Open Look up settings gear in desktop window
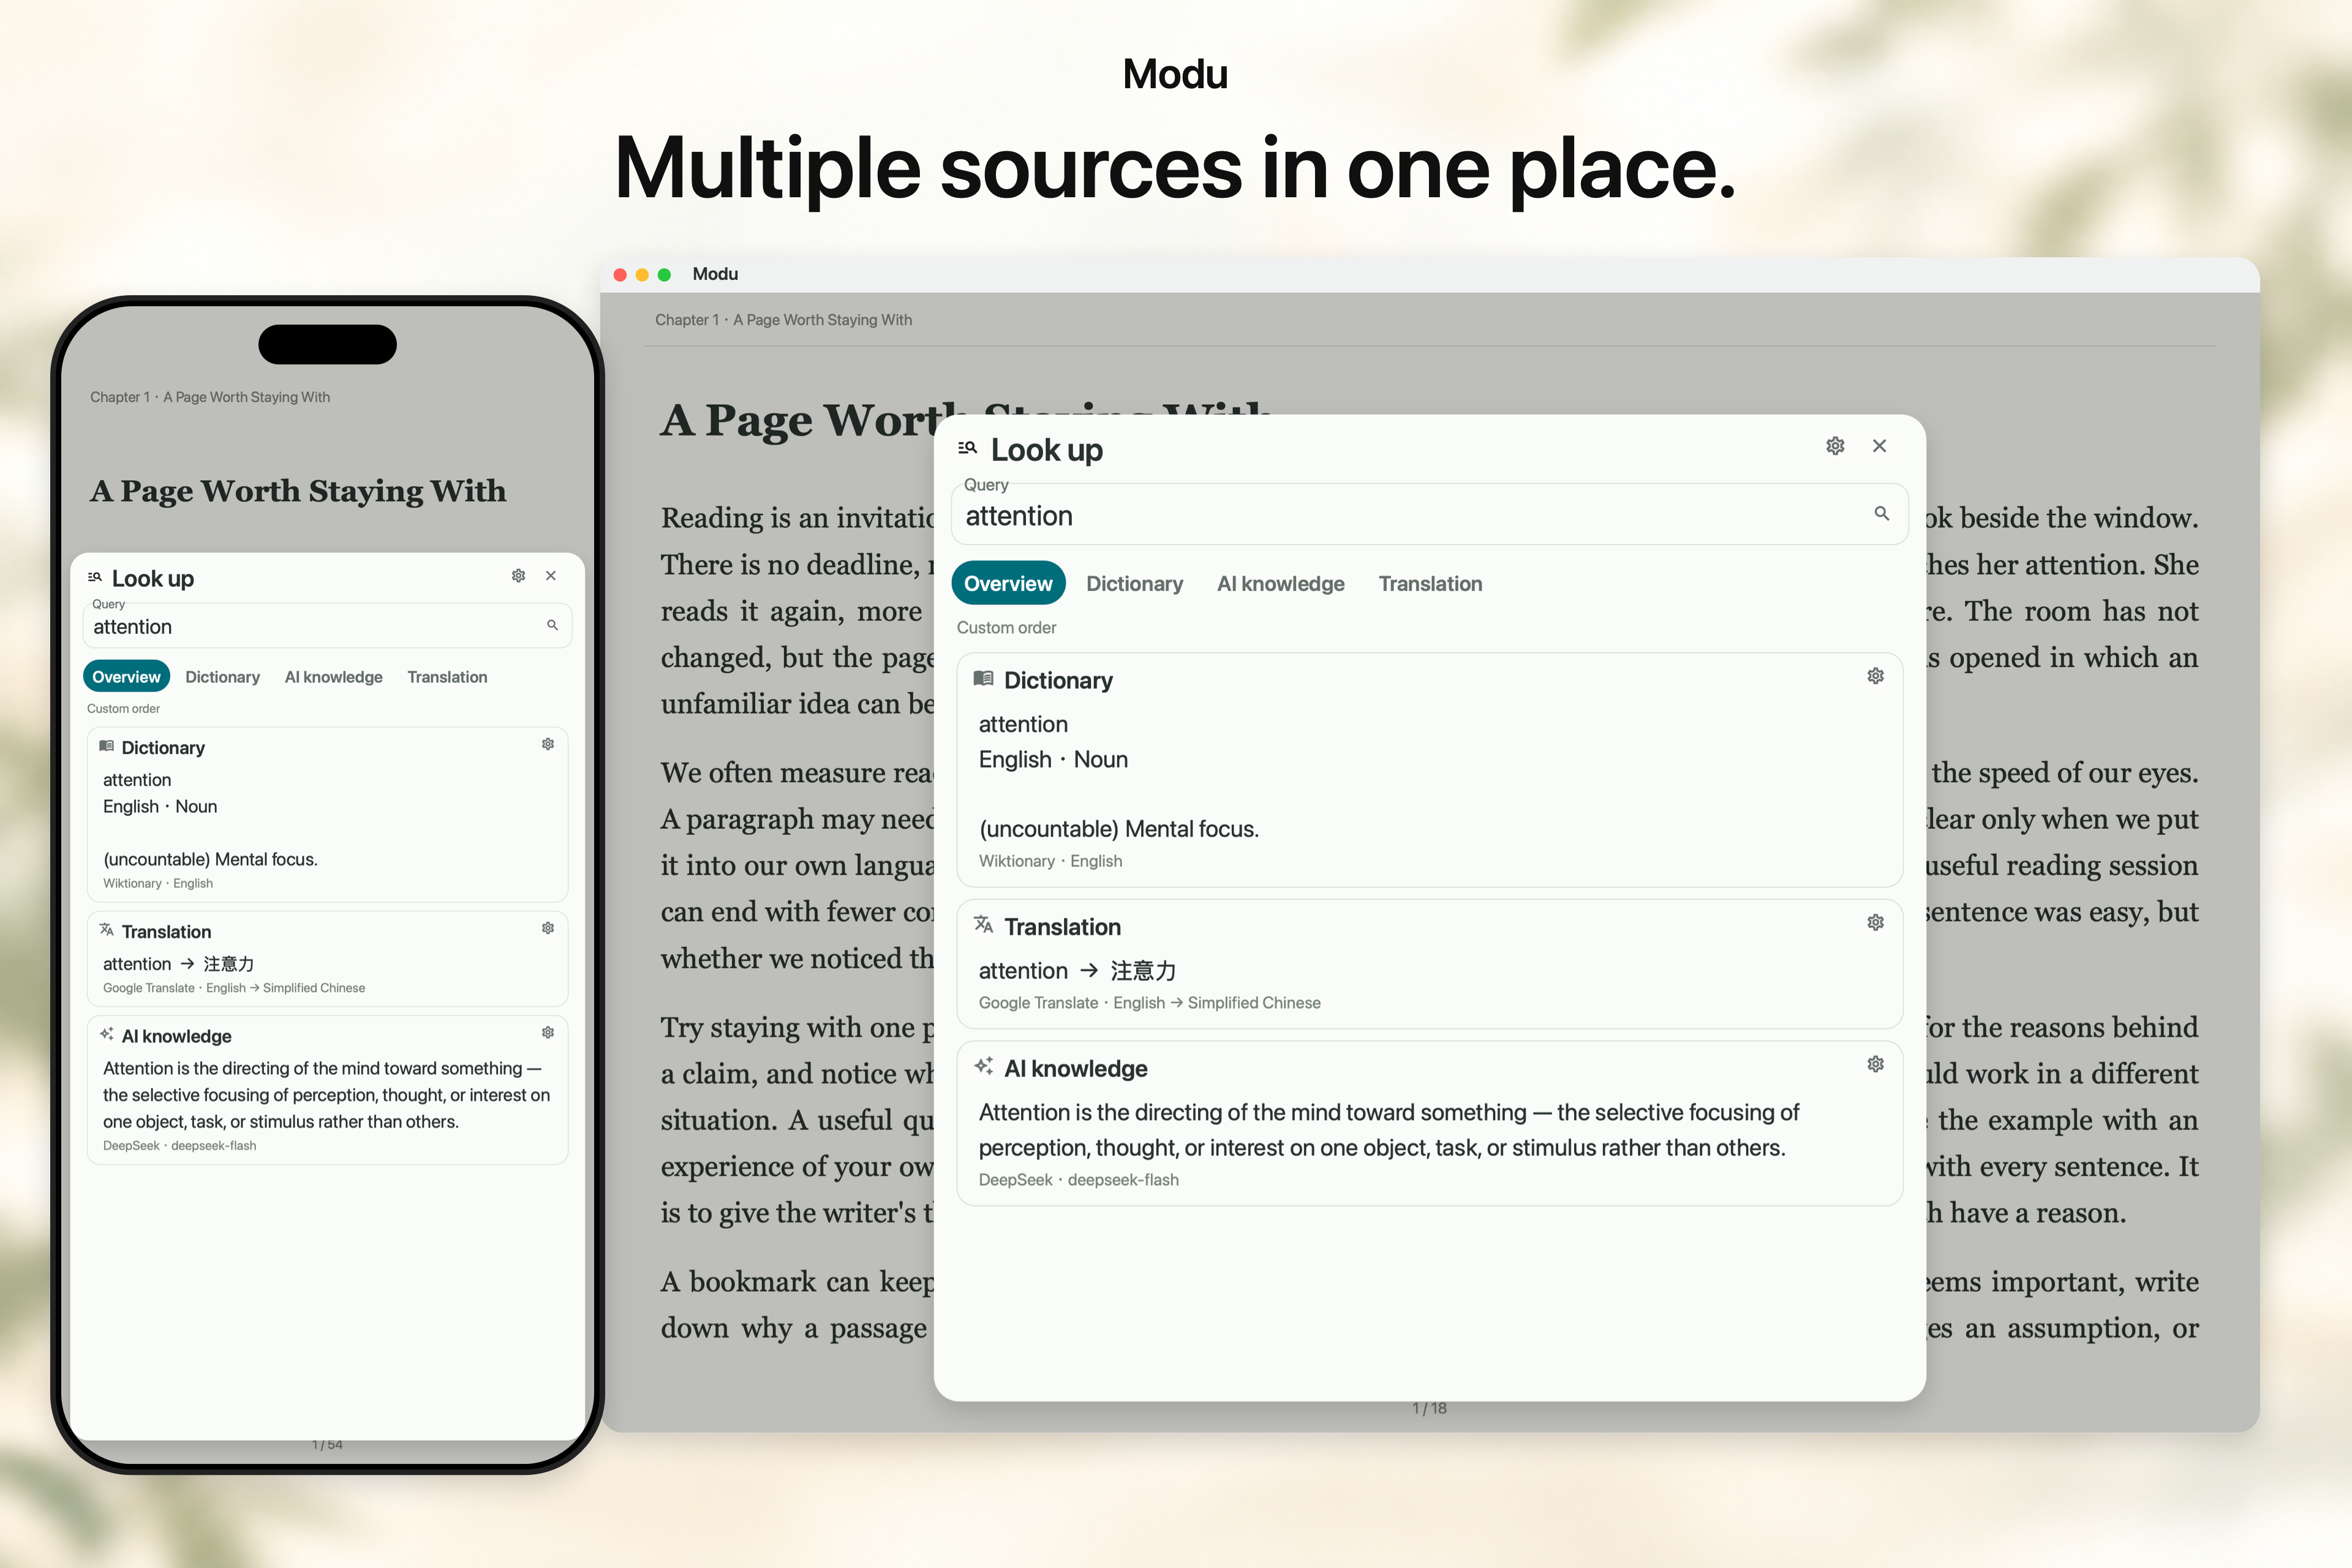Screen dimensions: 2352x1568 (x=1835, y=446)
